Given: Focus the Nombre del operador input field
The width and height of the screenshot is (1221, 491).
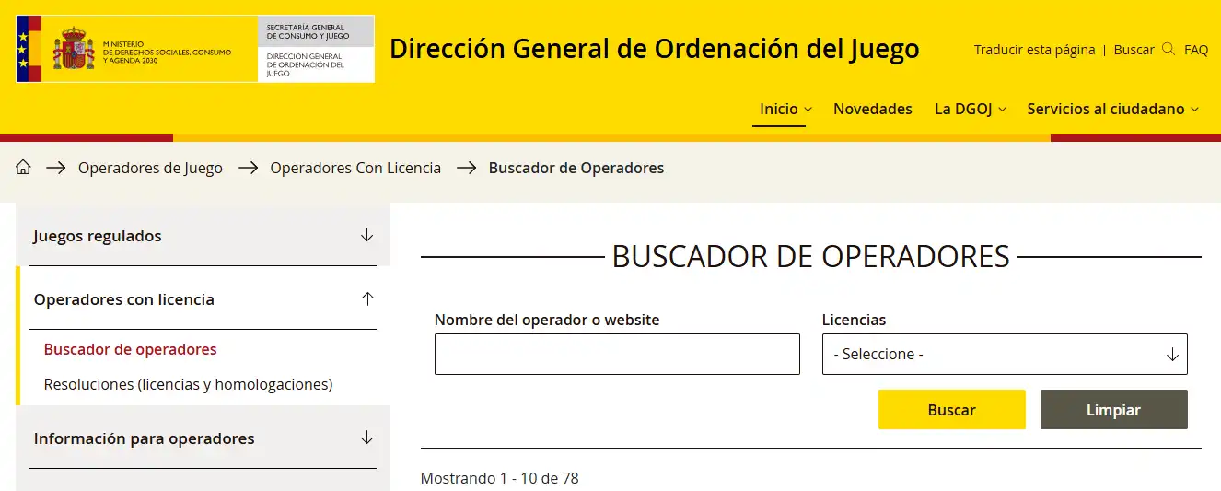Looking at the screenshot, I should pos(617,354).
